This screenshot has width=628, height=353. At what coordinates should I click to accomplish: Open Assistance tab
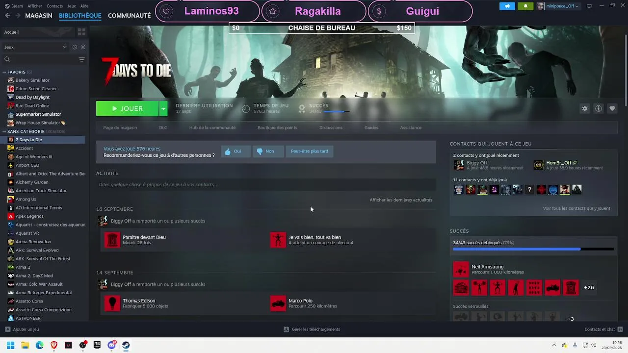click(x=411, y=127)
